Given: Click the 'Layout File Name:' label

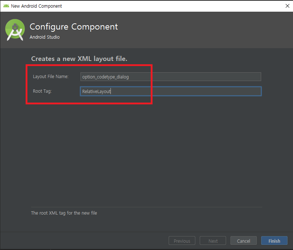Looking at the screenshot, I should [x=50, y=77].
